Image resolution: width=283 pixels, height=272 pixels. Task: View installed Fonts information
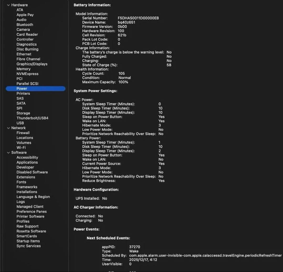point(21,182)
